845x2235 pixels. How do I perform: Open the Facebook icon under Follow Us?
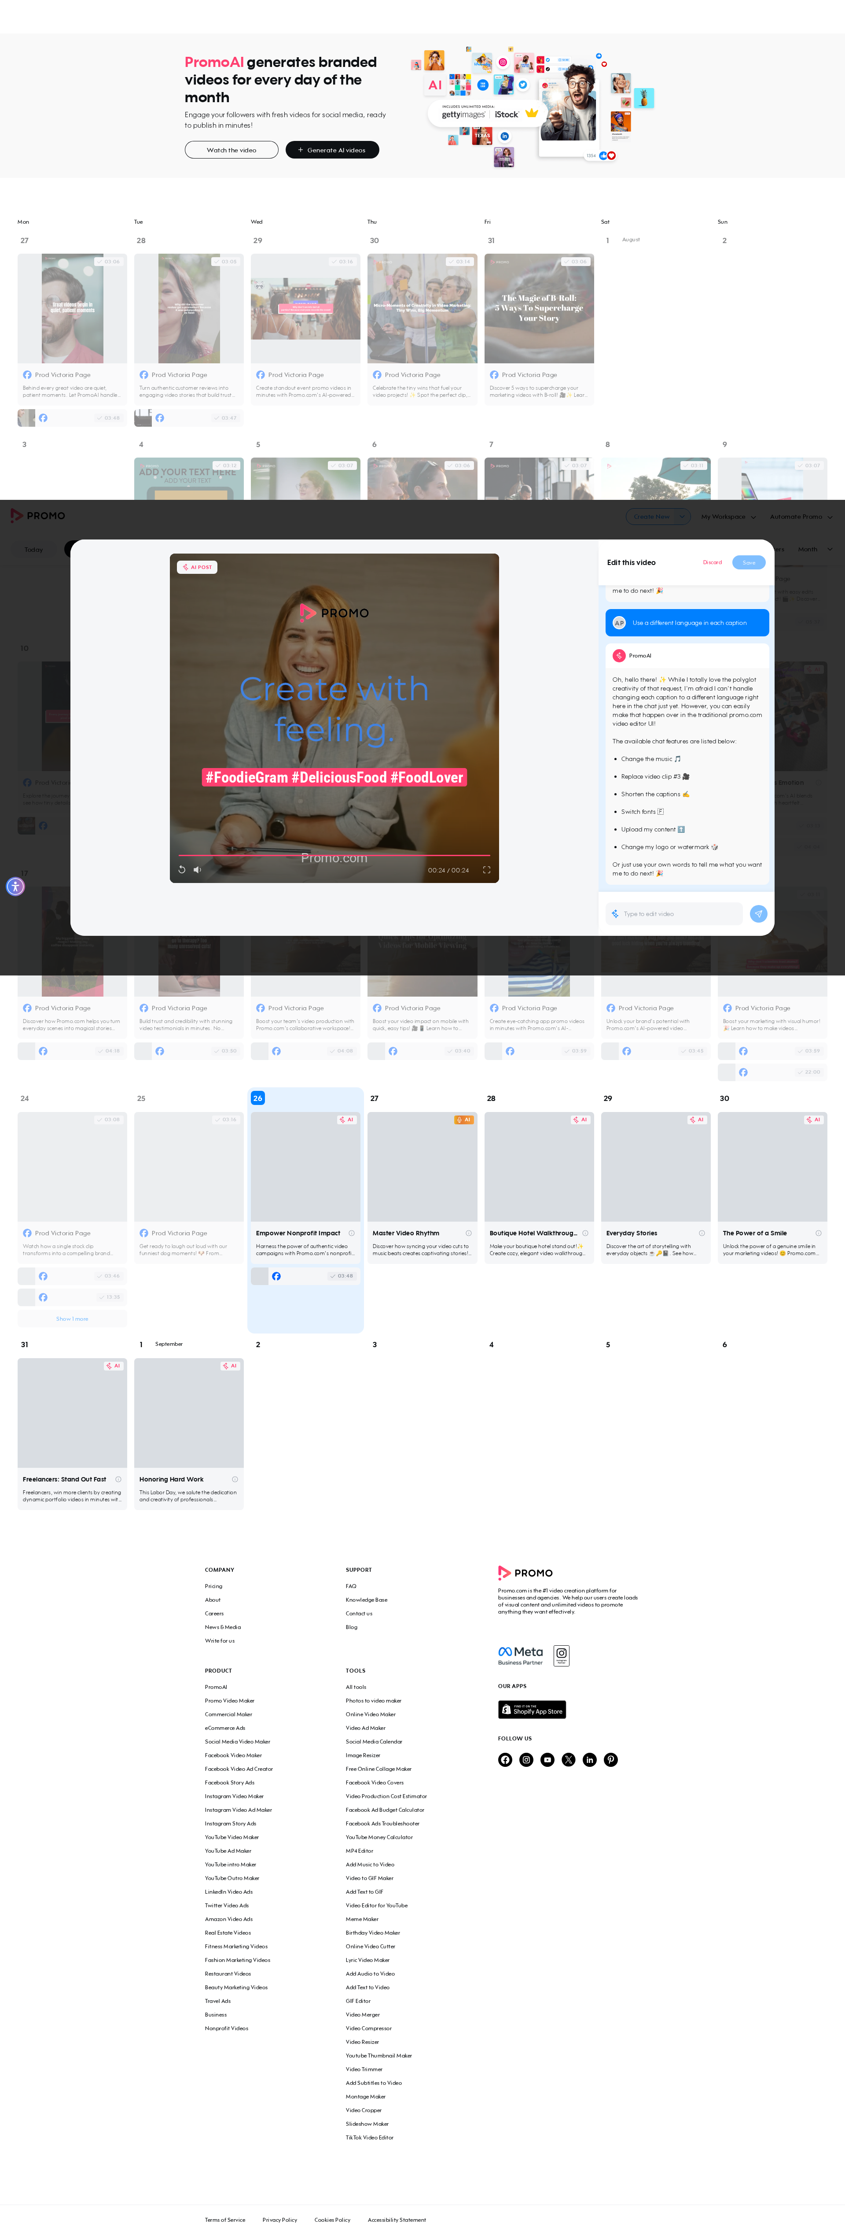pyautogui.click(x=505, y=1759)
